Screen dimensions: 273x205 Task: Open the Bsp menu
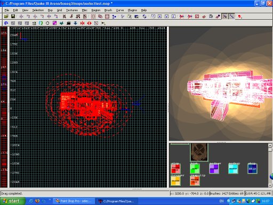[x=50, y=10]
